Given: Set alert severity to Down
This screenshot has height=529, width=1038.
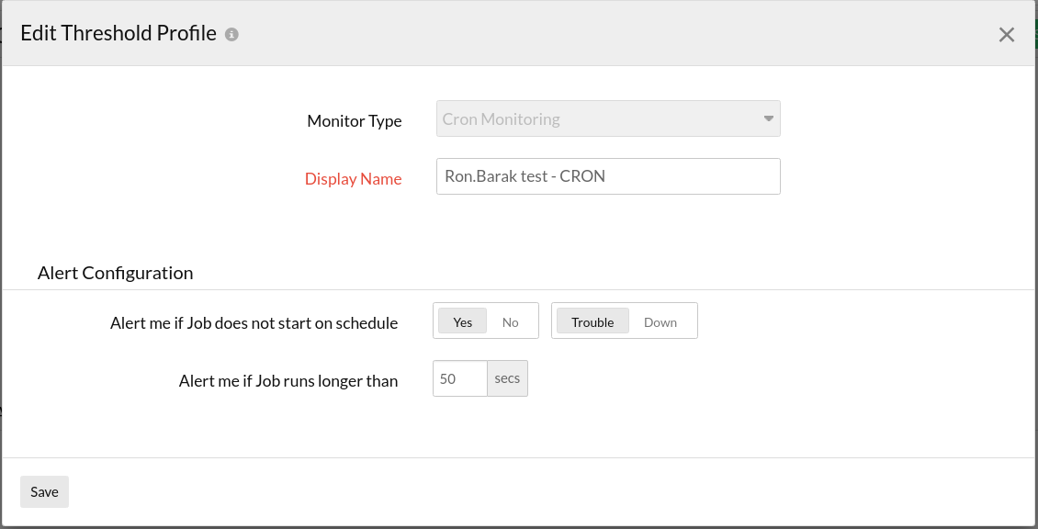Looking at the screenshot, I should 660,321.
